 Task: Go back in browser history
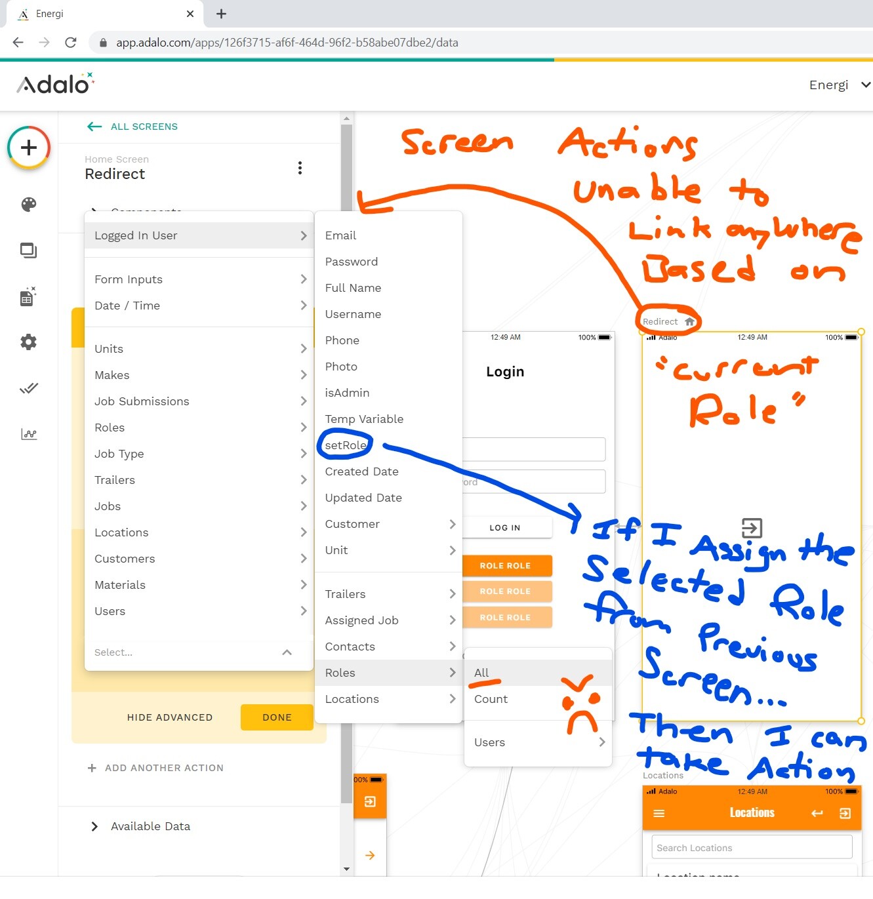(x=18, y=43)
